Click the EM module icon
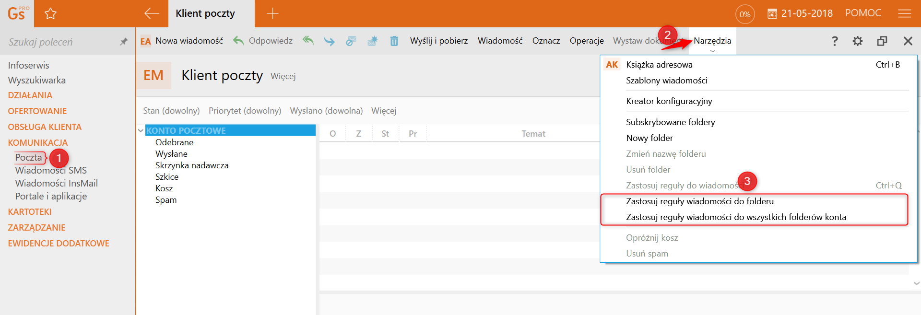This screenshot has width=921, height=315. tap(153, 75)
